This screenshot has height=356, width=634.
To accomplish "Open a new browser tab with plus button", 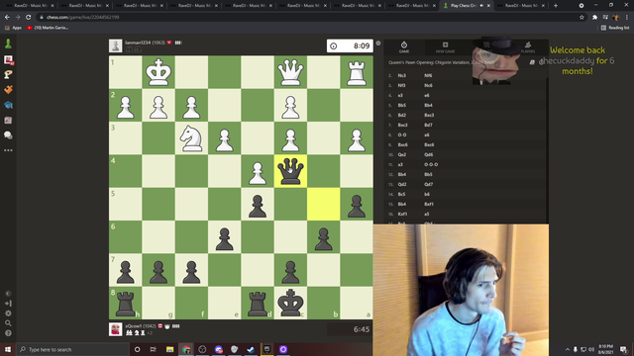I will pos(556,6).
